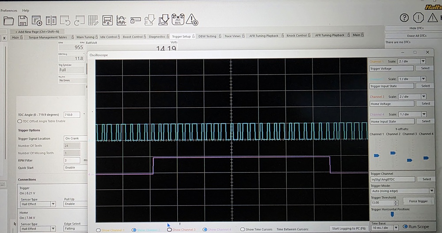The image size is (442, 233).
Task: Enable TDC Offset Angle Table checkbox
Action: pos(20,121)
